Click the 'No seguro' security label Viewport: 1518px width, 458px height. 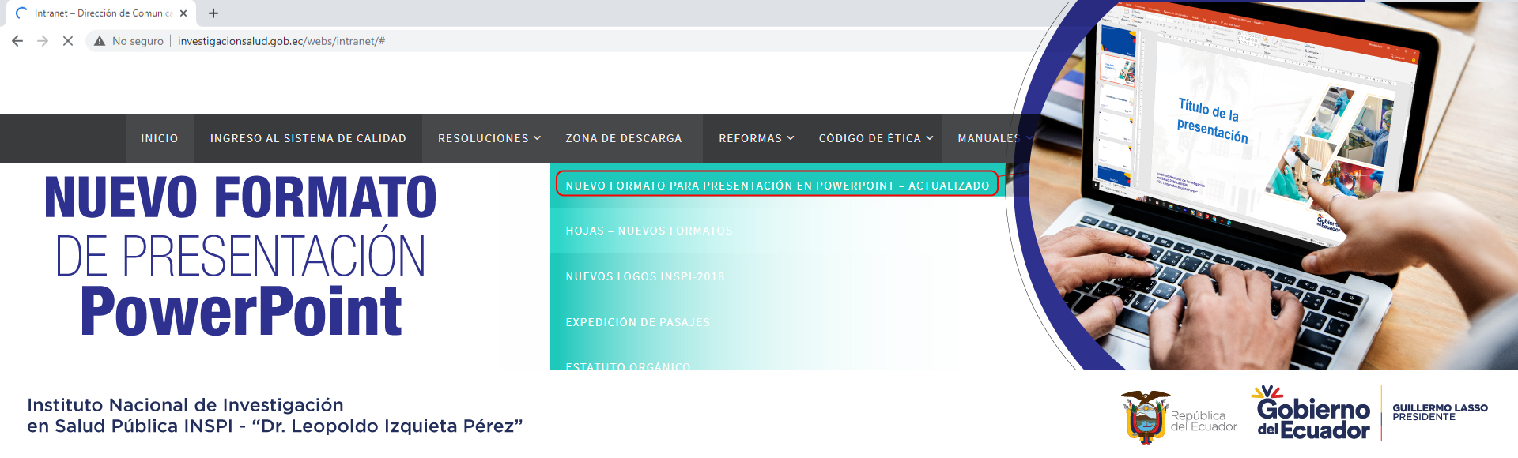pyautogui.click(x=138, y=41)
